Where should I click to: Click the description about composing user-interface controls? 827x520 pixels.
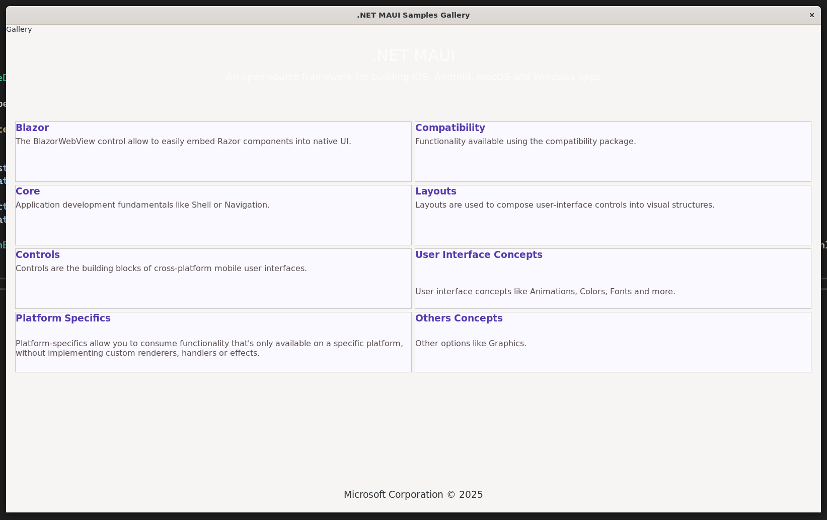point(565,205)
